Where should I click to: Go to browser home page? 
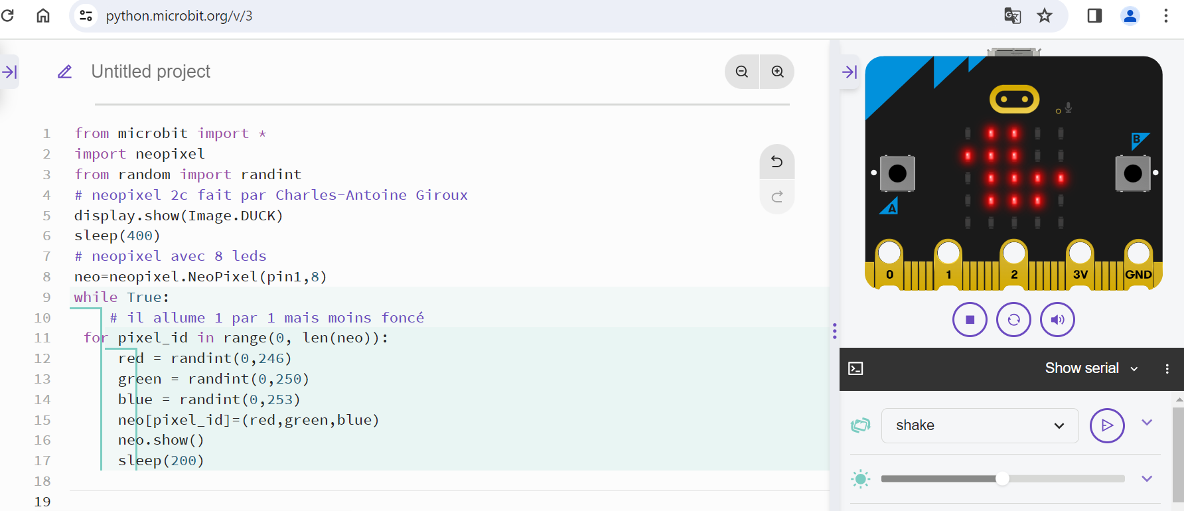coord(43,15)
